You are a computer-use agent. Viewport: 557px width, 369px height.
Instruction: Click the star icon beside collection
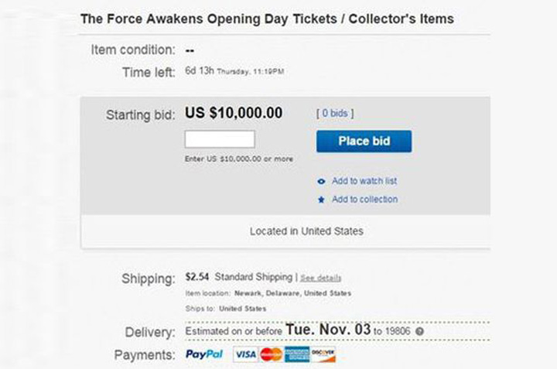(321, 200)
